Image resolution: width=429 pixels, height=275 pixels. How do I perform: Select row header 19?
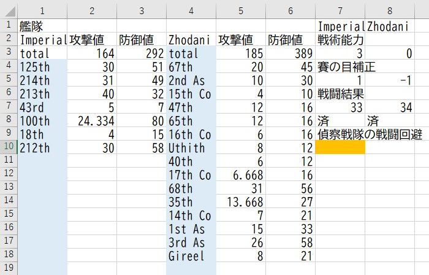[x=9, y=268]
